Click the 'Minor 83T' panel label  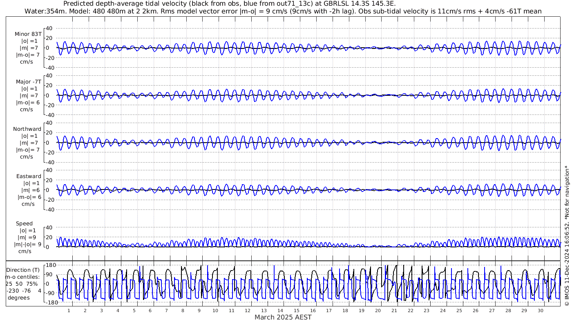tap(28, 34)
